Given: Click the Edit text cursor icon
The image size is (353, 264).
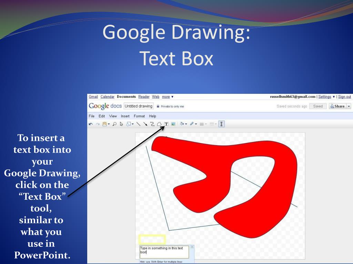Looking at the screenshot, I should [222, 124].
